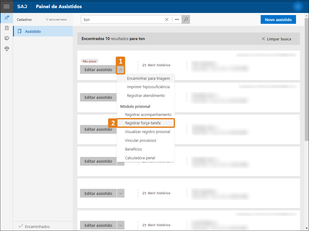309x231 pixels.
Task: Clear the search text with the X
Action: [x=167, y=20]
